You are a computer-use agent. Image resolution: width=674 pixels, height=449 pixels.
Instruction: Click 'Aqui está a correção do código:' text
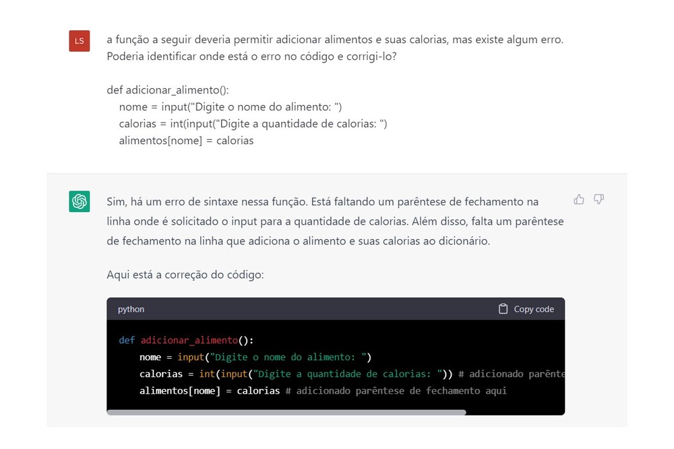(x=185, y=275)
